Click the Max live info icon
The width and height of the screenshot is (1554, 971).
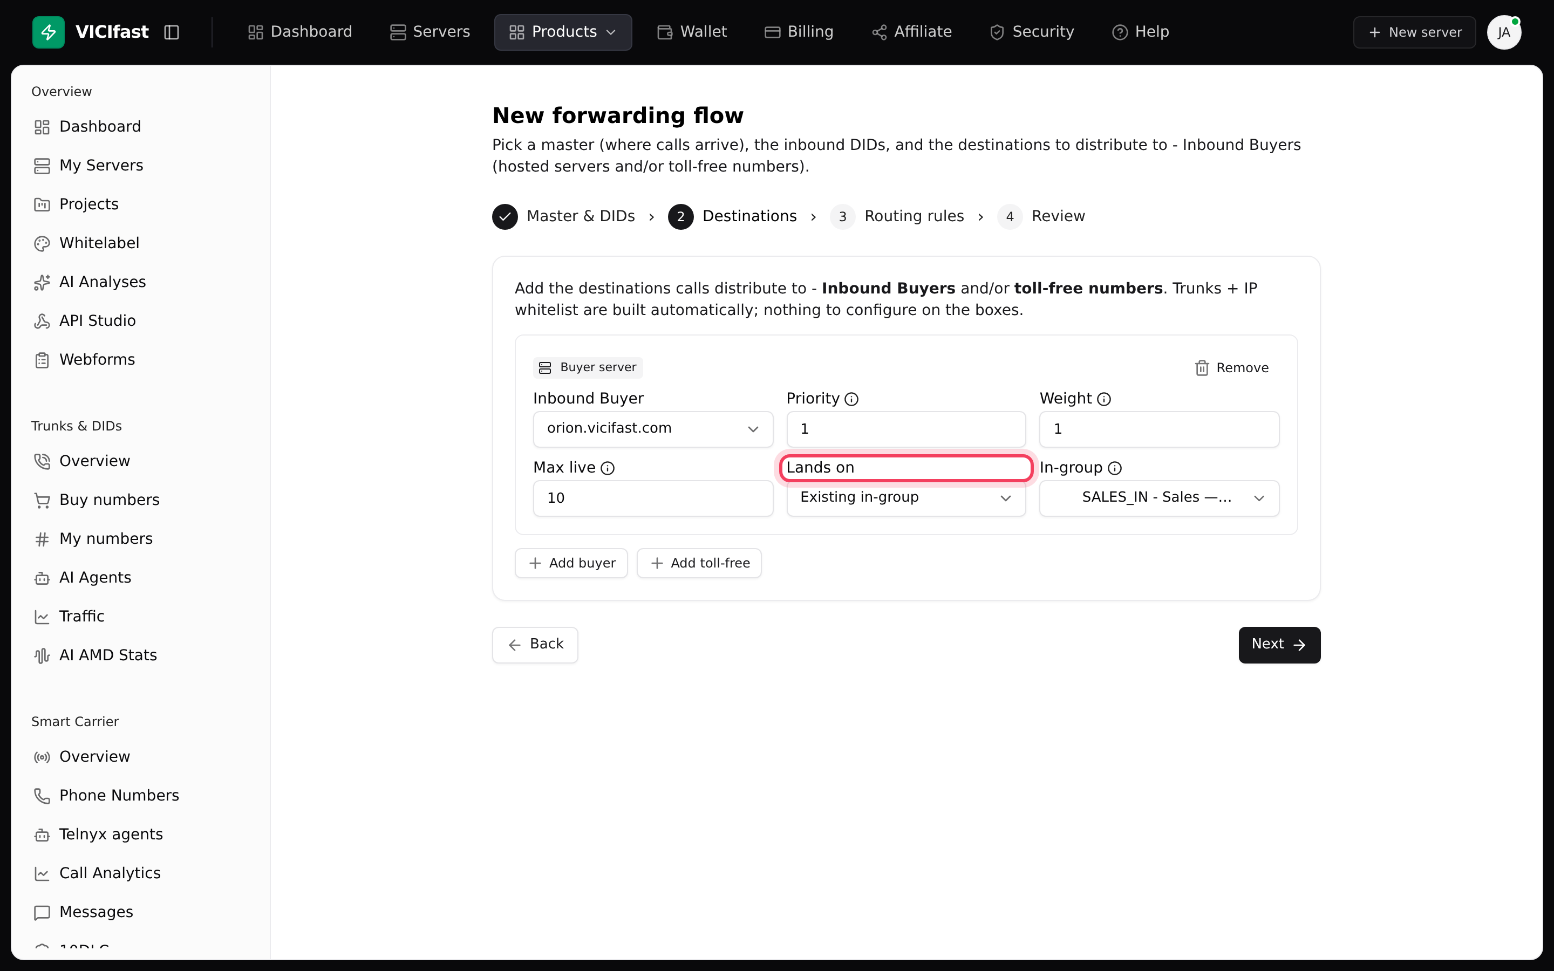pos(608,468)
